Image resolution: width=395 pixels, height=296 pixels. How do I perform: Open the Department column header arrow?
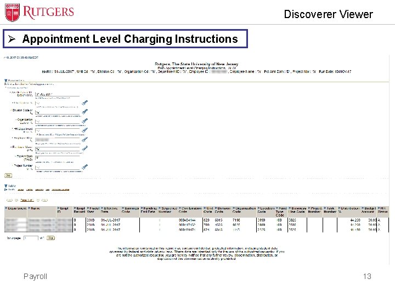(x=6, y=208)
